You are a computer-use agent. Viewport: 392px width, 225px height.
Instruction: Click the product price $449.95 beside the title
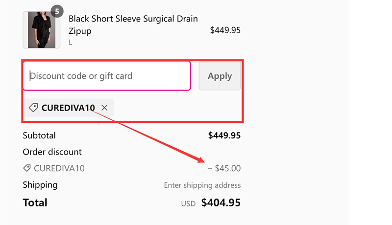(225, 30)
